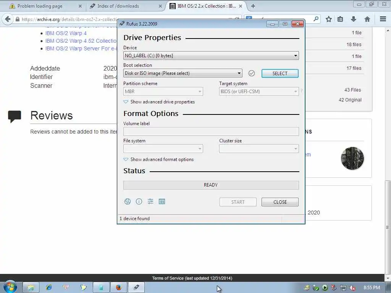Click into the Volume label field
This screenshot has width=391, height=293.
211,132
